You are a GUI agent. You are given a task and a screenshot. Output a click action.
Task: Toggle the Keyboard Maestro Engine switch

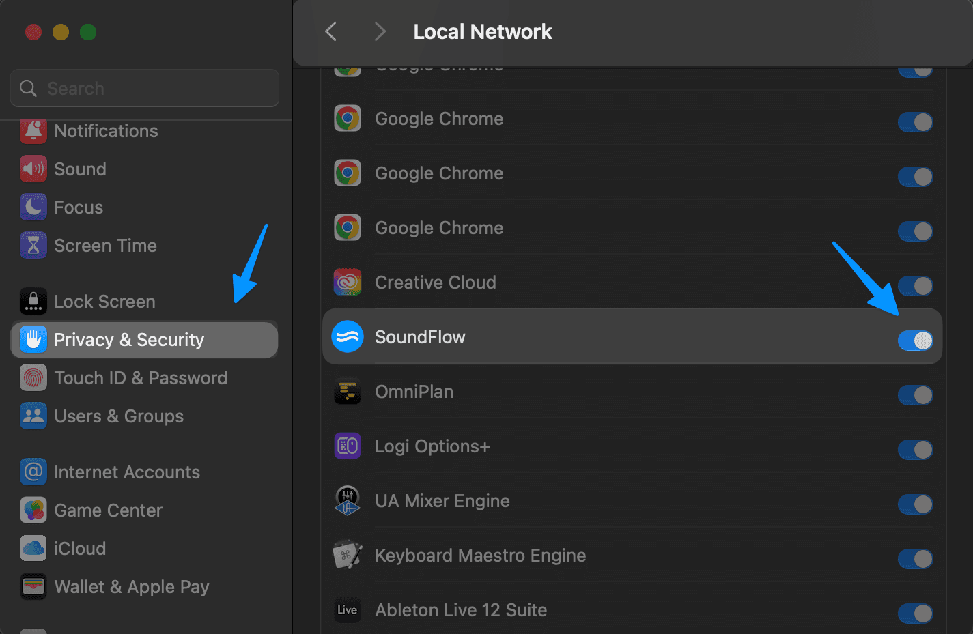click(x=916, y=559)
